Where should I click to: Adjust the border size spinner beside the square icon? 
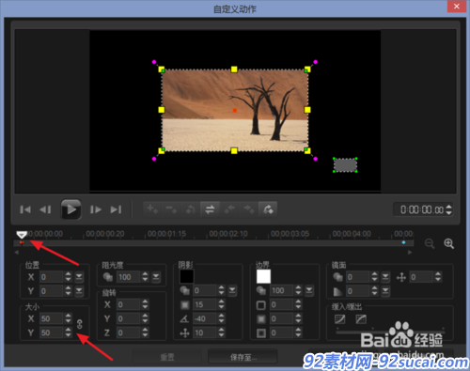(298, 304)
